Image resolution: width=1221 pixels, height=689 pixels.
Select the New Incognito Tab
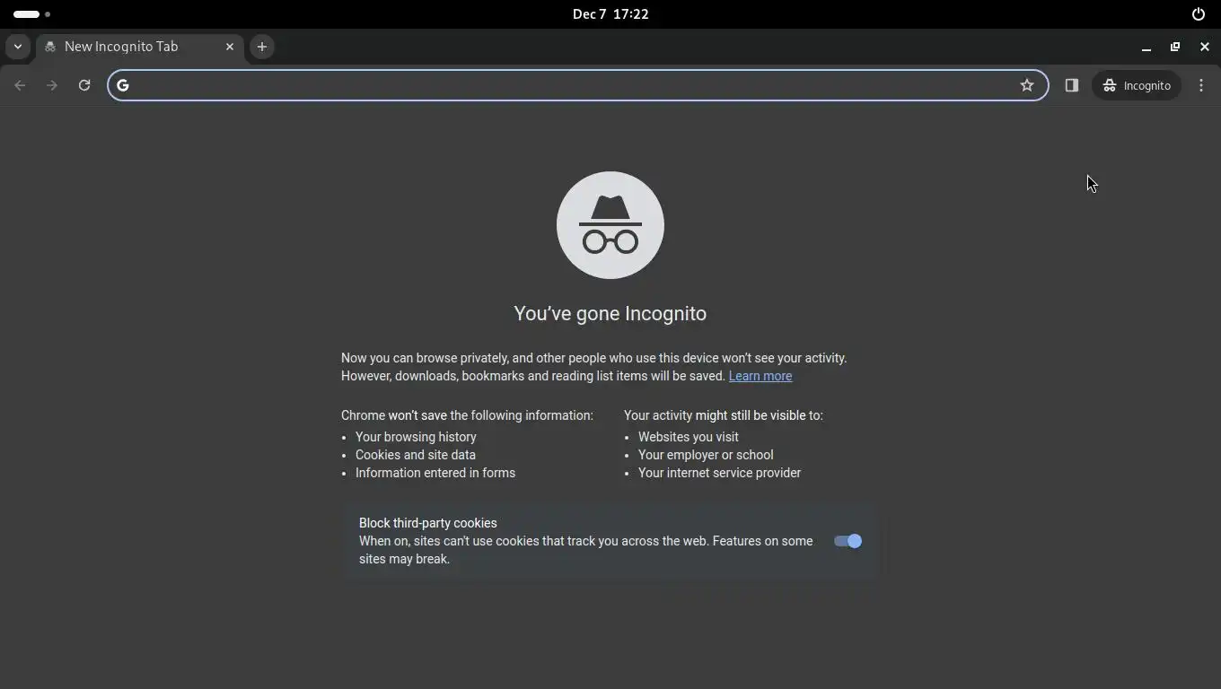click(x=139, y=47)
